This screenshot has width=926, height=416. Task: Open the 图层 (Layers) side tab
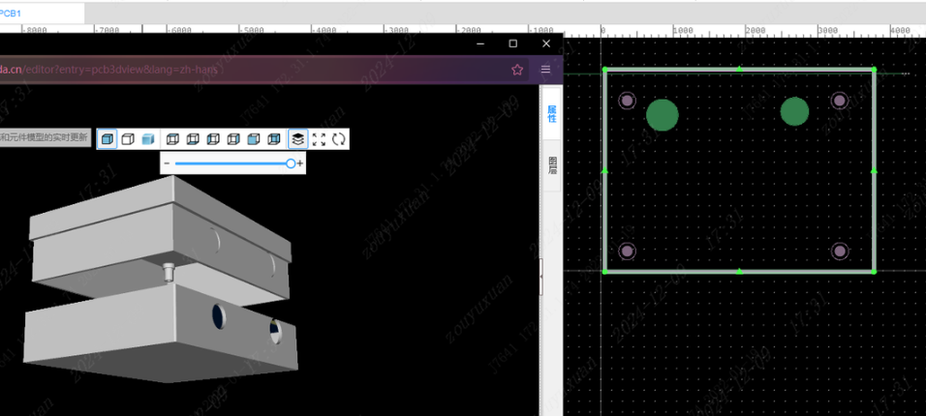(552, 164)
